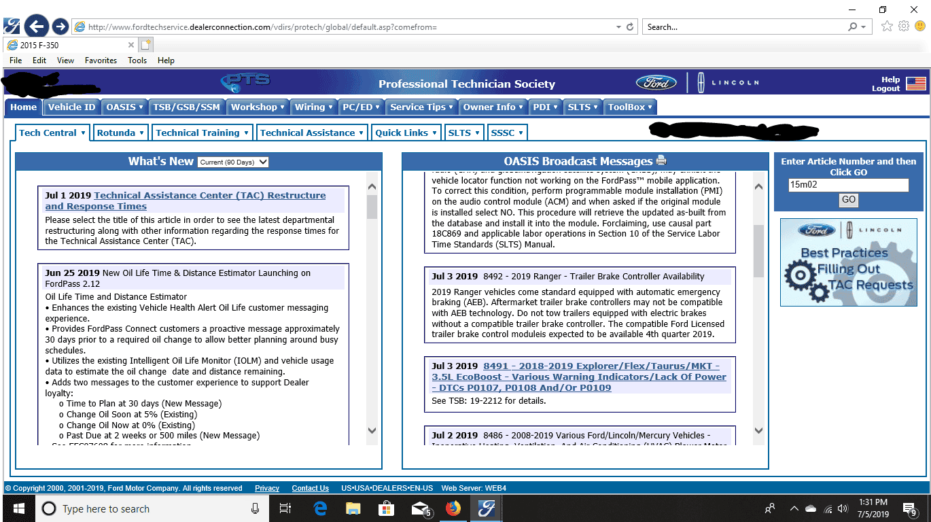Open the 8491 Explorer/Flex/Taurus EcoBoost article link

click(x=579, y=377)
